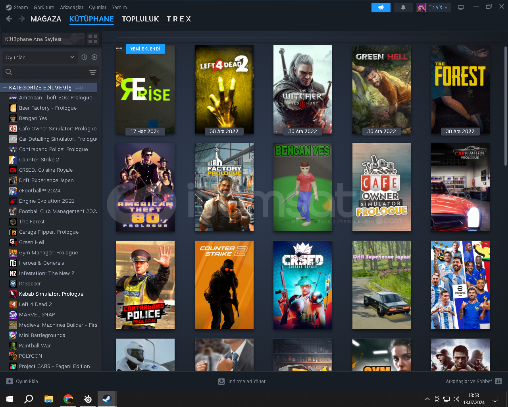The width and height of the screenshot is (508, 407).
Task: Show ready-to-play games filter icon
Action: click(94, 57)
